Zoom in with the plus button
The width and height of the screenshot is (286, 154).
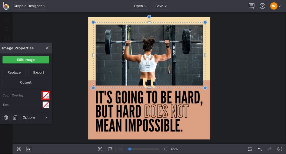tap(165, 149)
